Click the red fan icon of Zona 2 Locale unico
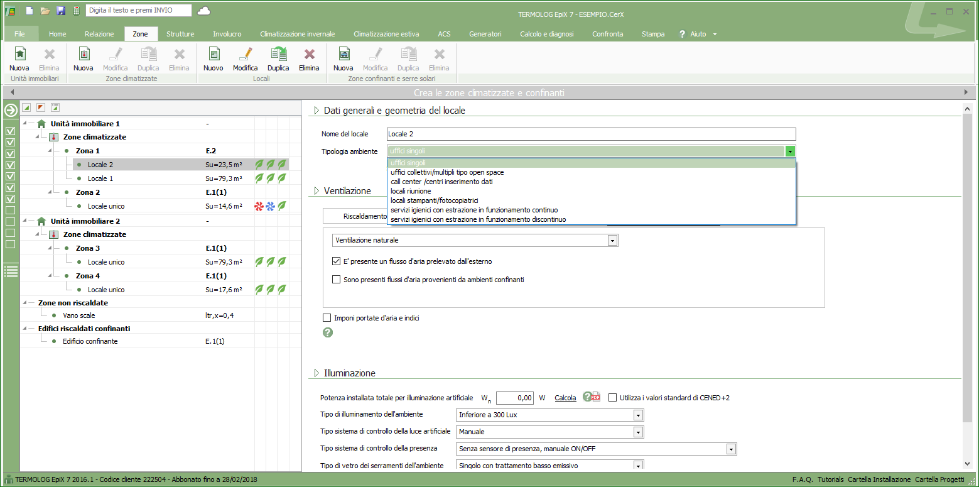The image size is (979, 487). pos(258,206)
